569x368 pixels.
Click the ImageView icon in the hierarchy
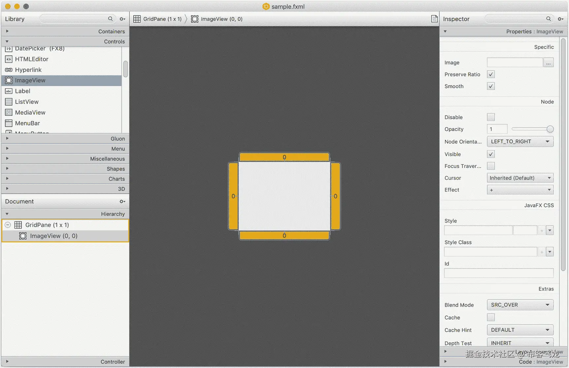click(x=23, y=236)
